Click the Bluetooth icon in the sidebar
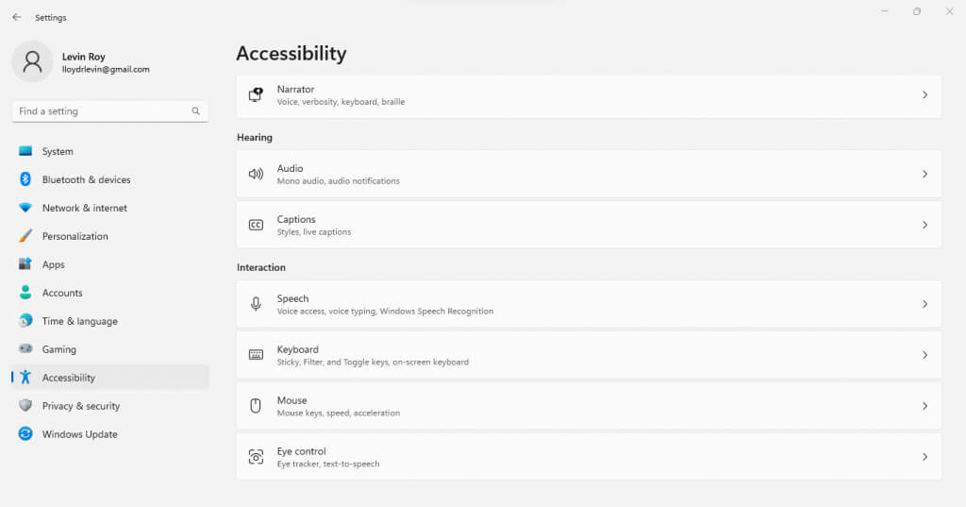Viewport: 966px width, 507px height. [25, 179]
